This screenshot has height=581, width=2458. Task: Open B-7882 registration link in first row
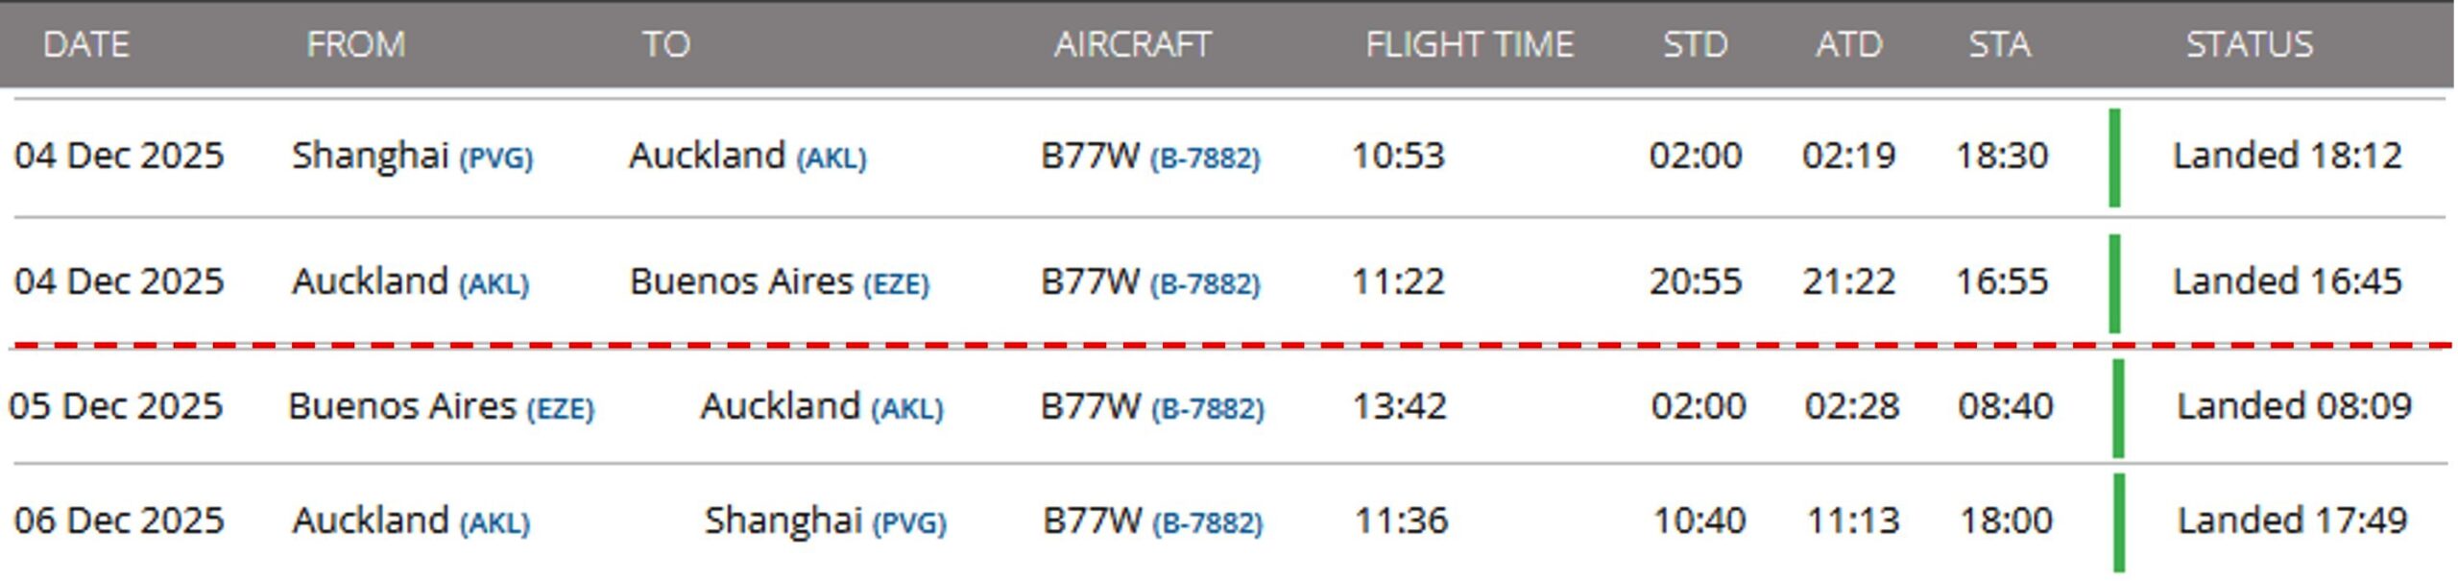1205,158
